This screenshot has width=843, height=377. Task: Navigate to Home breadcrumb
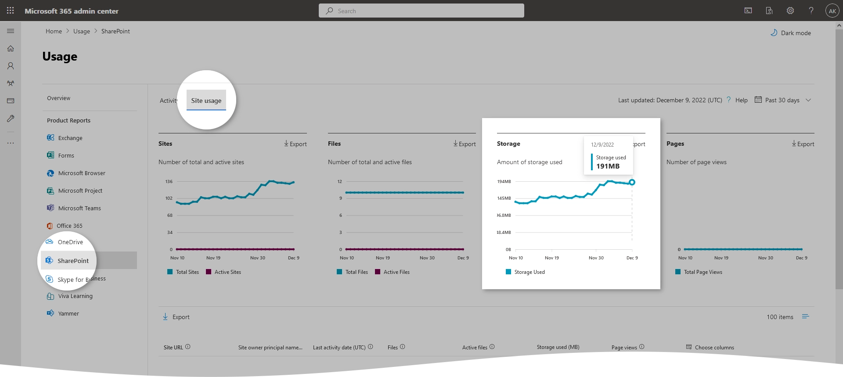click(54, 31)
